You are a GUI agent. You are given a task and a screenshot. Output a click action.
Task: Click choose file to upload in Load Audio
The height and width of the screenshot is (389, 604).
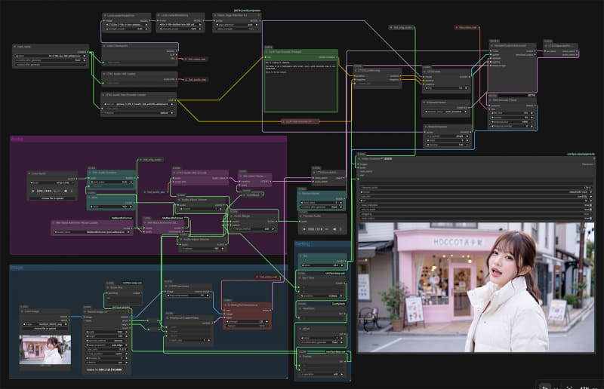[x=52, y=198]
